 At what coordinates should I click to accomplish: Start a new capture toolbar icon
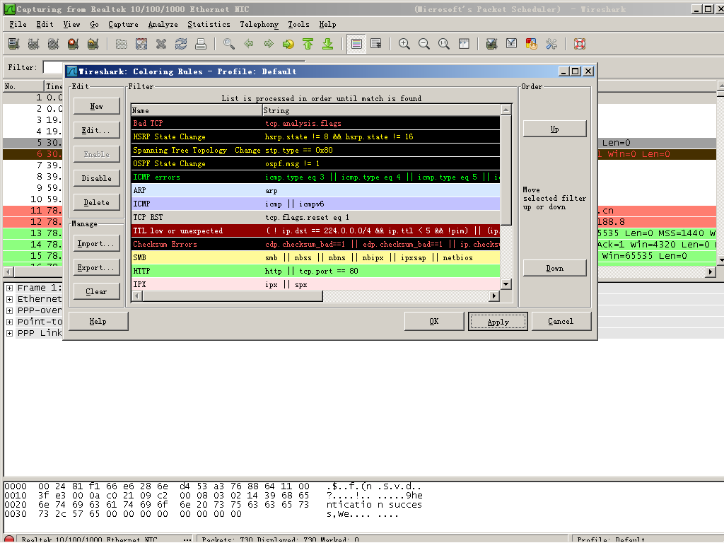pyautogui.click(x=53, y=44)
